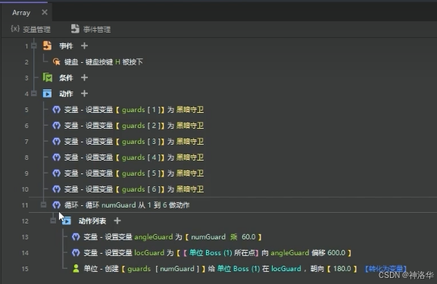437x284 pixels.
Task: Click variable icon on guards [1] row
Action: 57,110
